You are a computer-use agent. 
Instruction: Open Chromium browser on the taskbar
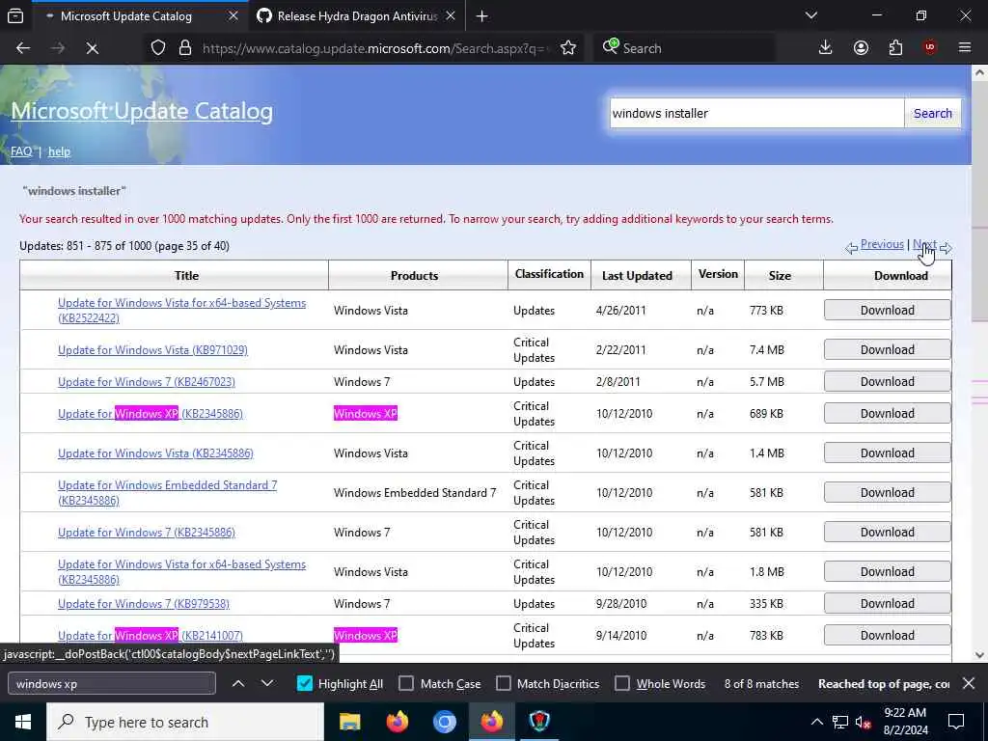444,722
